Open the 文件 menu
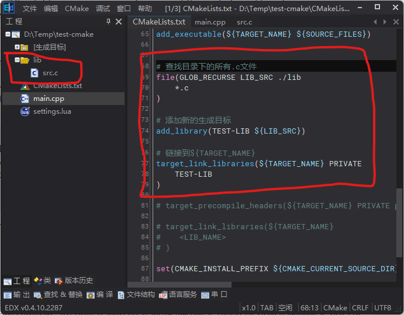404x315 pixels. coord(30,9)
